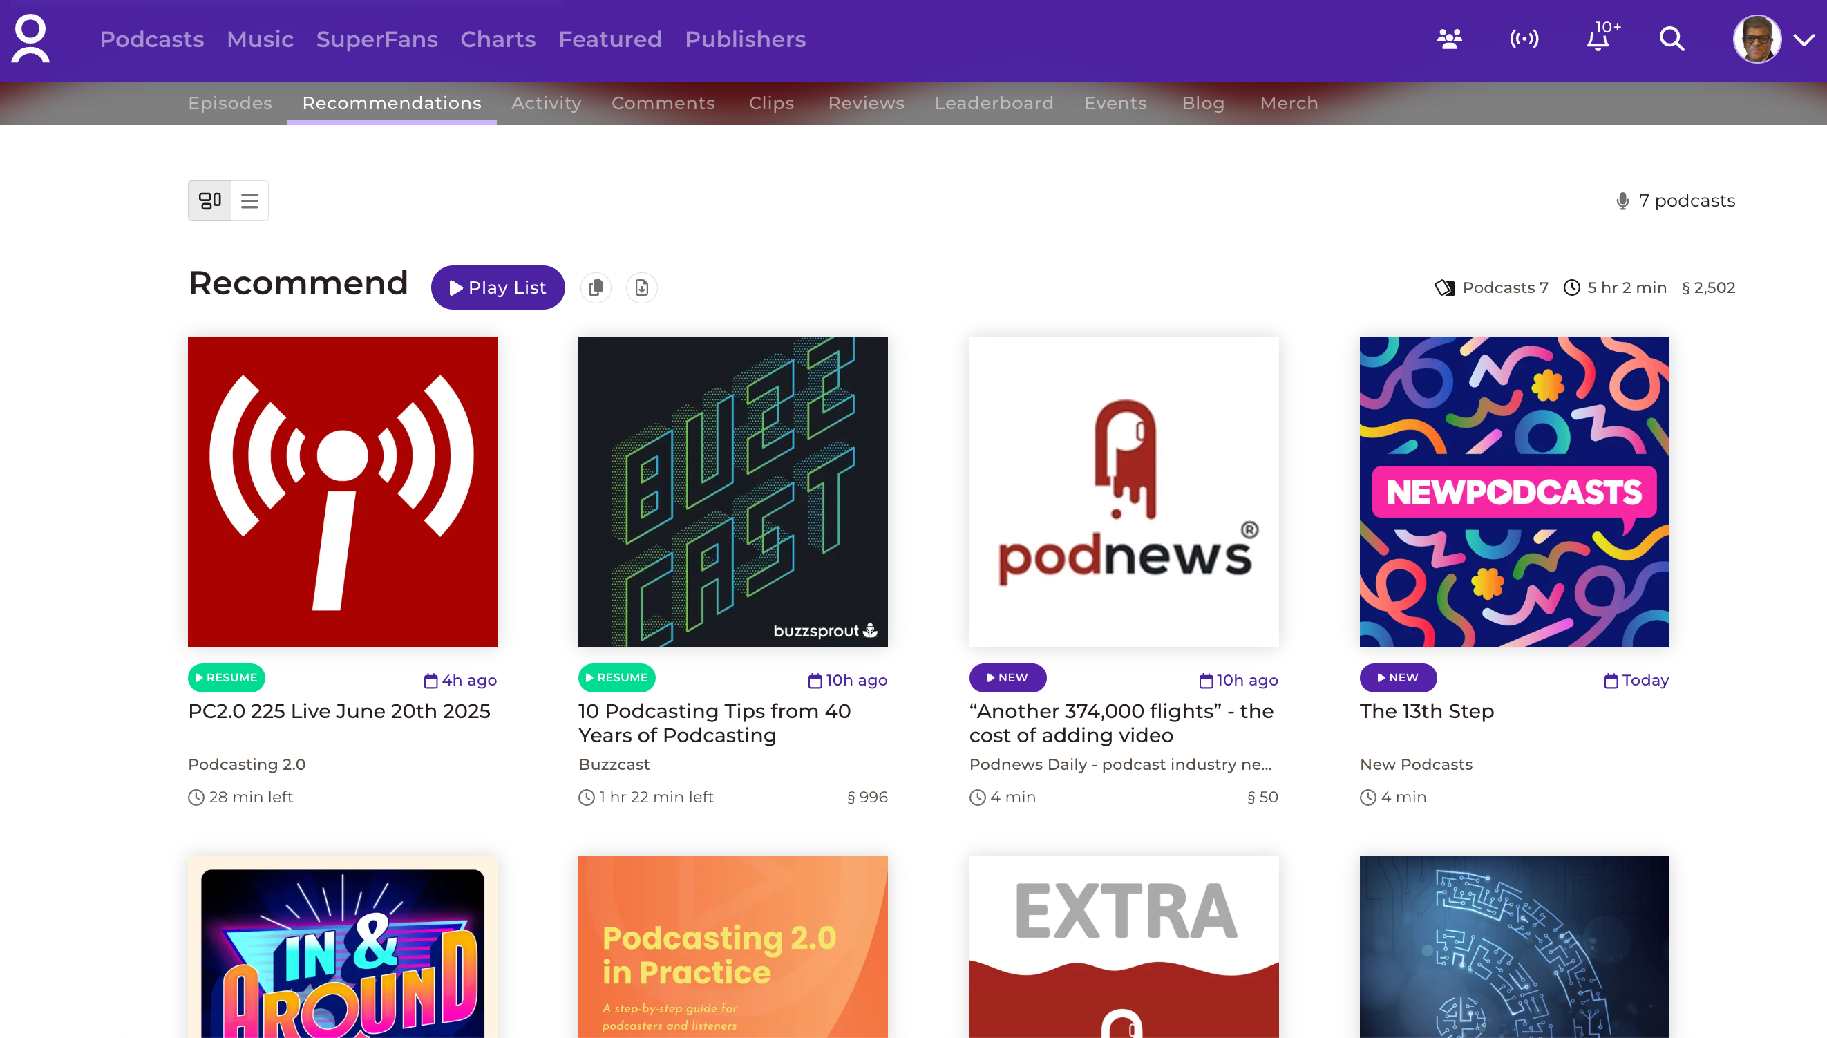This screenshot has height=1038, width=1827.
Task: Open the notifications bell with 10+ badge
Action: point(1602,37)
